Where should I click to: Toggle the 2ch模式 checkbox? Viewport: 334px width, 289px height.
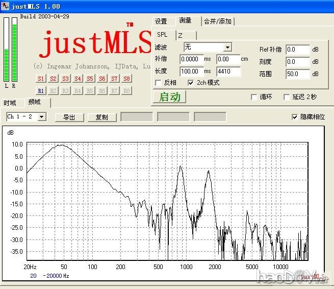[191, 83]
